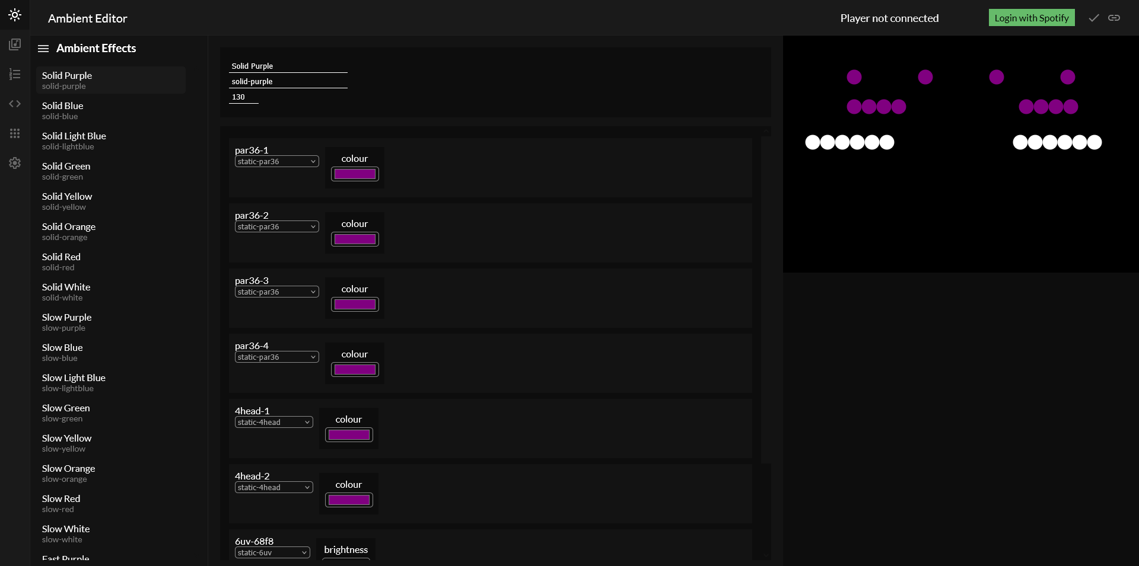Expand the par36-1 static-par36 dropdown

[x=276, y=162]
